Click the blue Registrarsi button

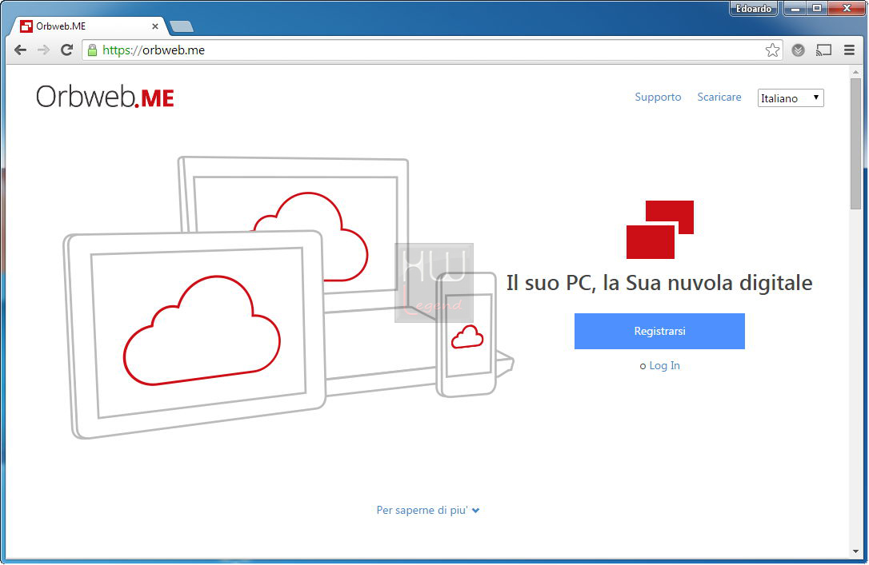coord(659,331)
